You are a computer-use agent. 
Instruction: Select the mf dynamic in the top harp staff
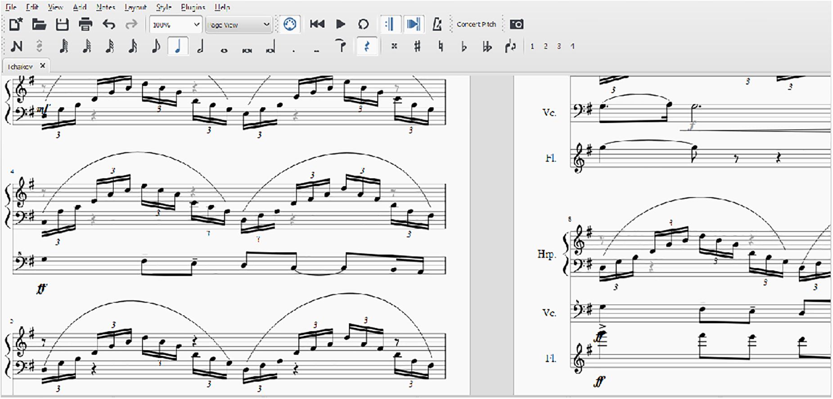coord(43,109)
